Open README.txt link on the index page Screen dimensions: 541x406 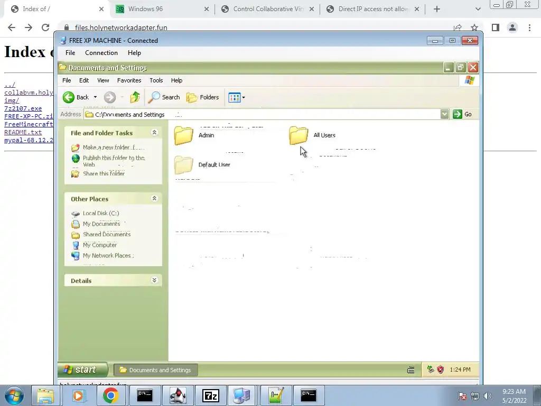tap(23, 132)
